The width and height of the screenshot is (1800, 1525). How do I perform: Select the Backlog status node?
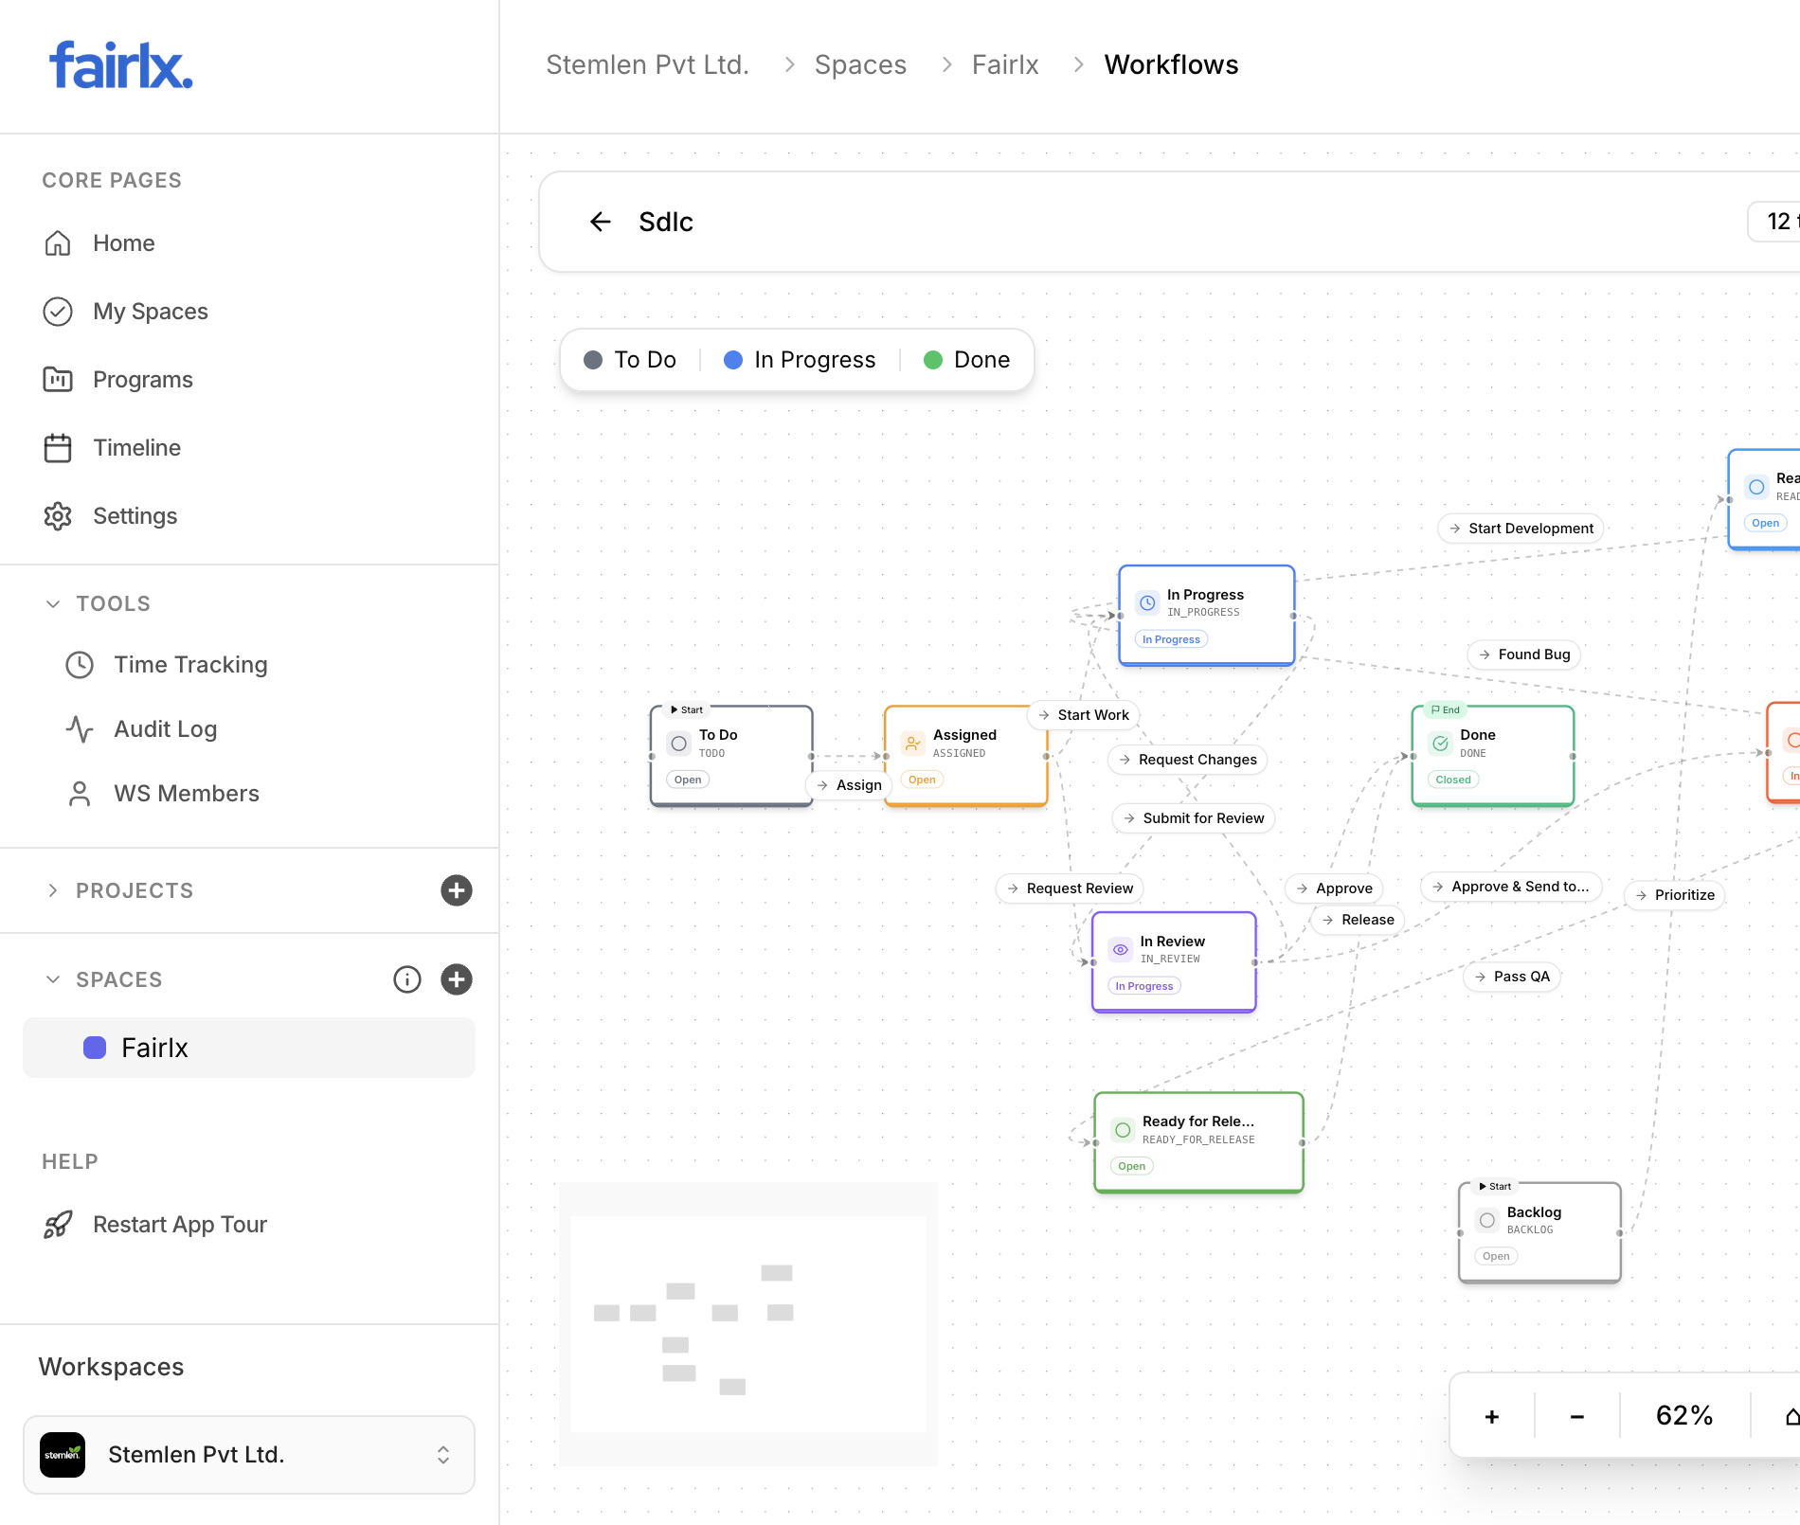(1540, 1233)
